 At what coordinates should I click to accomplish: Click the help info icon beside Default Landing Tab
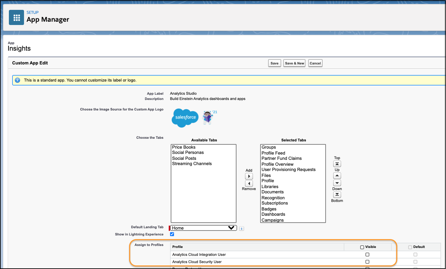coord(241,228)
